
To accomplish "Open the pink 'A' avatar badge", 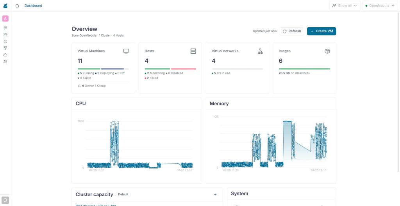I will pyautogui.click(x=5, y=18).
